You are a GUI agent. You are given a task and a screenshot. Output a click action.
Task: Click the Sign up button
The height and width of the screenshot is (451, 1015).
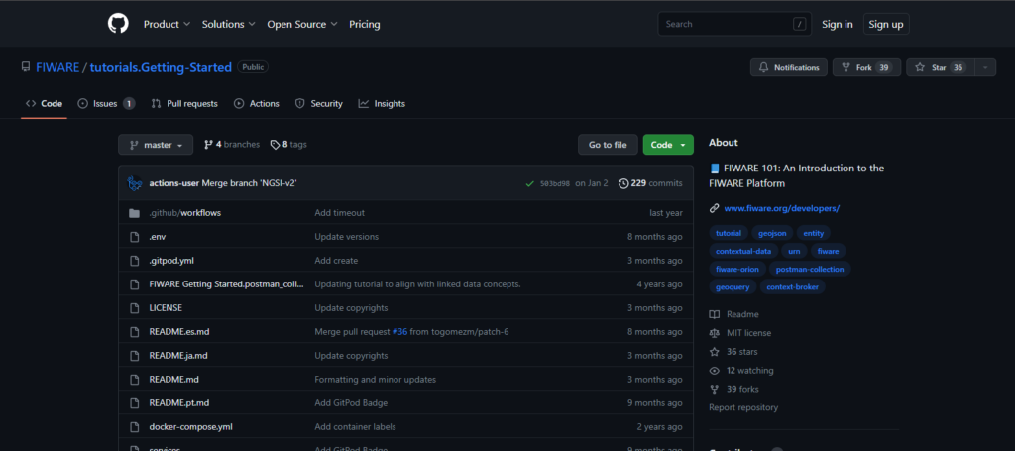pyautogui.click(x=886, y=24)
